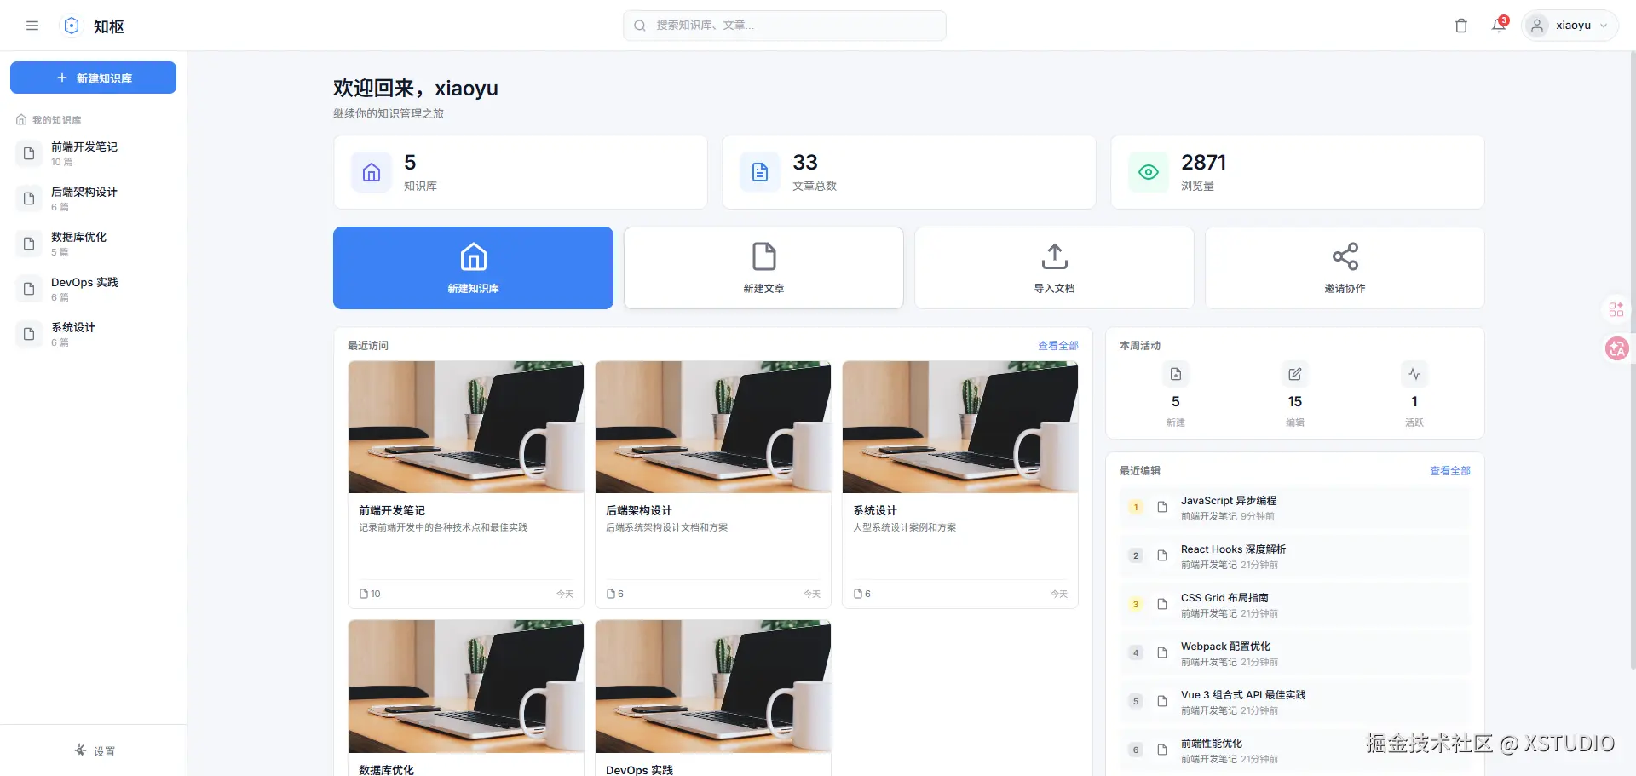Open 设置 at the sidebar bottom
1636x776 pixels.
point(94,750)
